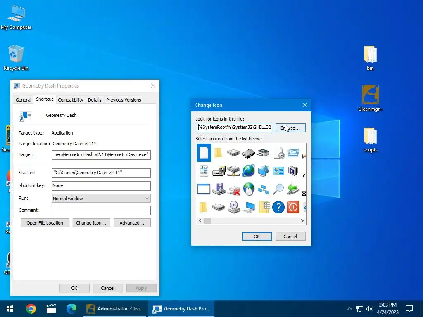
Task: Open the Windows Start menu
Action: [x=10, y=309]
